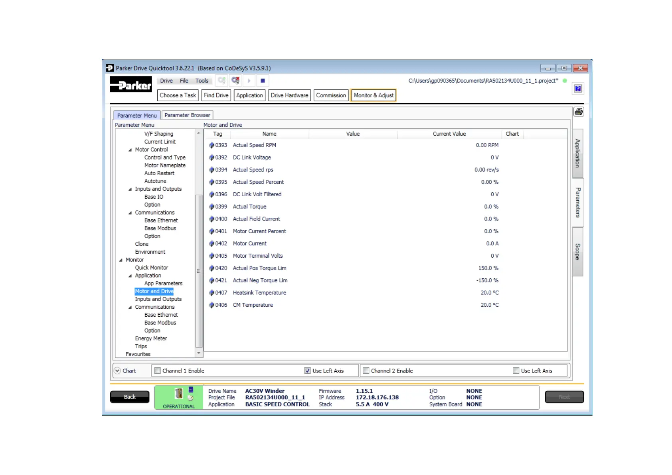Collapse the Monitor tree node
The image size is (672, 475).
coord(121,260)
